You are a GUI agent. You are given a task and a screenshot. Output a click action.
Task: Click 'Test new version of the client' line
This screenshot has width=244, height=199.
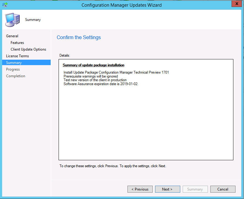click(x=95, y=80)
